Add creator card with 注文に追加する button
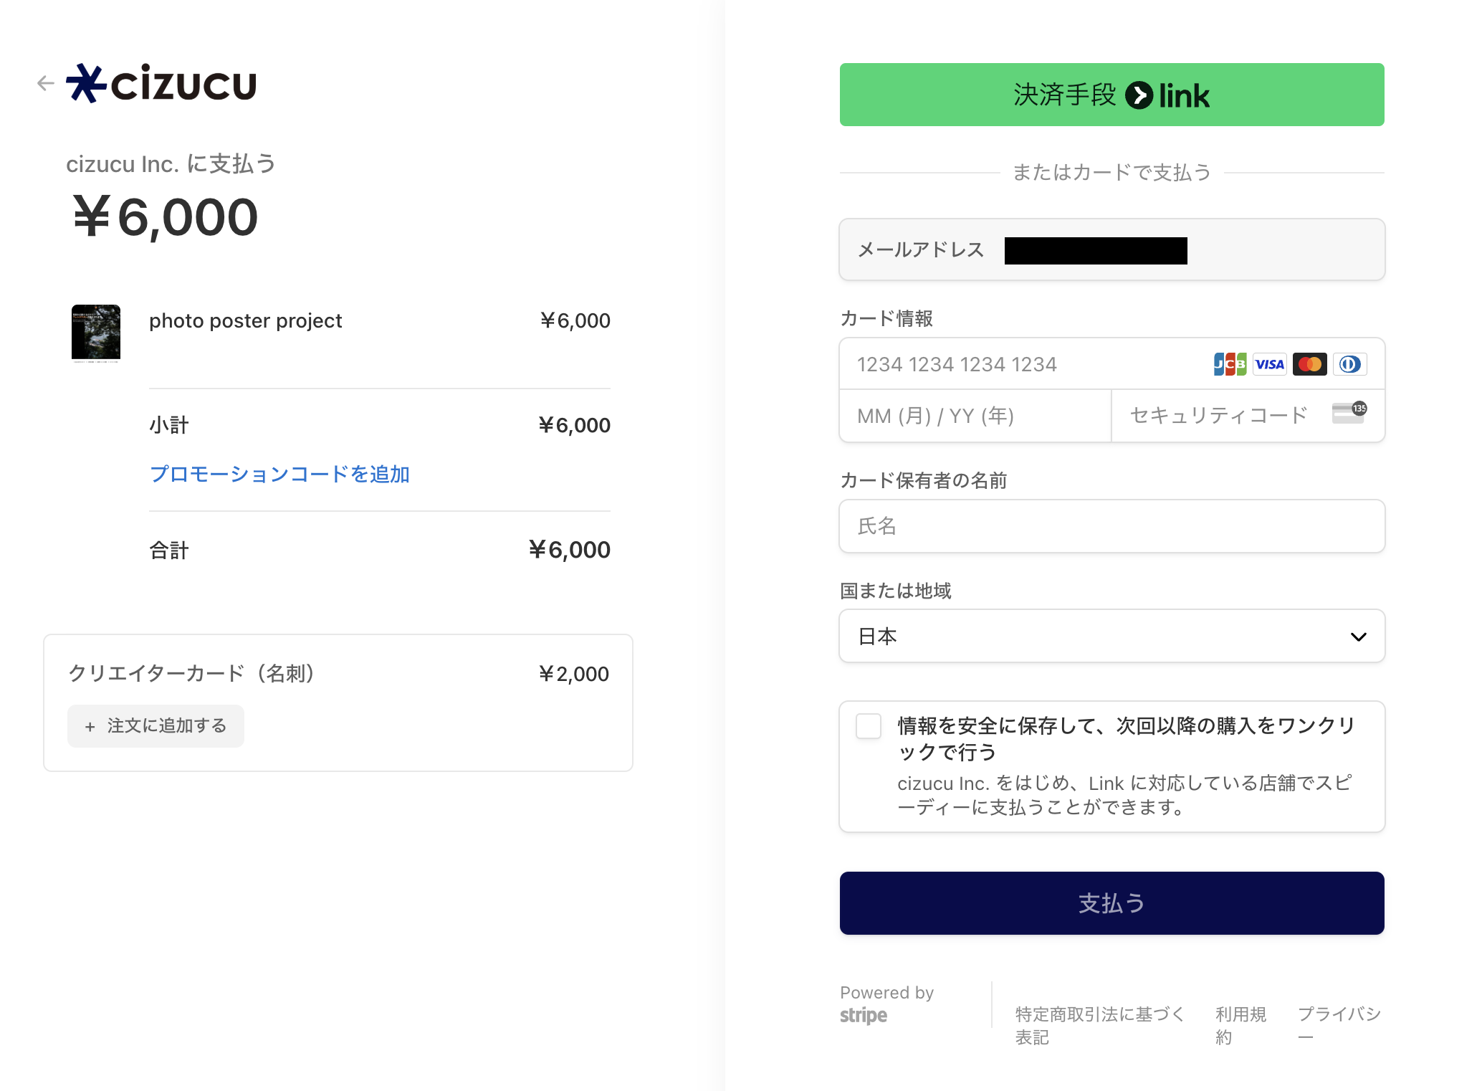 click(156, 726)
